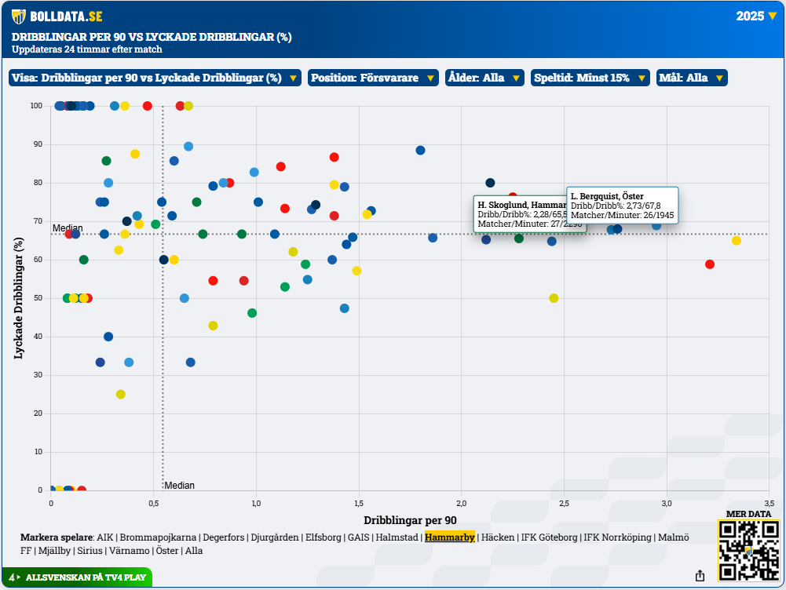Click the red data point near 3.2 dribbles

(710, 264)
